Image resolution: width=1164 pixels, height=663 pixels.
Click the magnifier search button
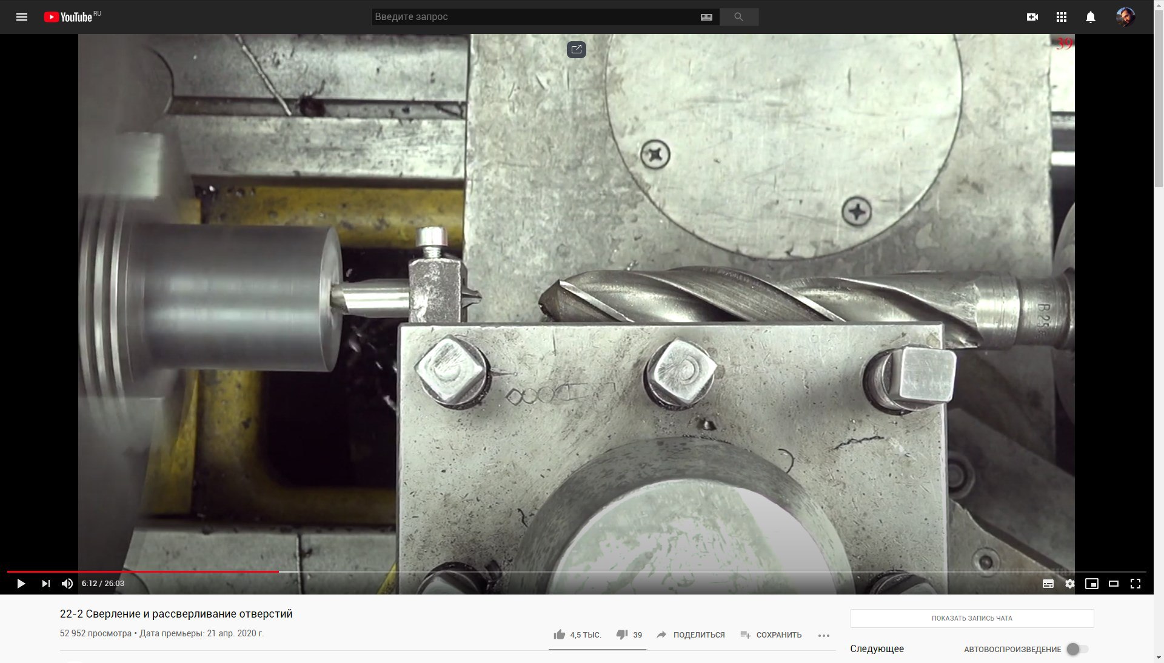coord(738,17)
